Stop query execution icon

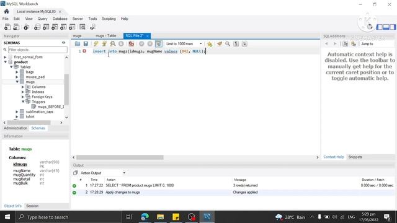click(121, 44)
